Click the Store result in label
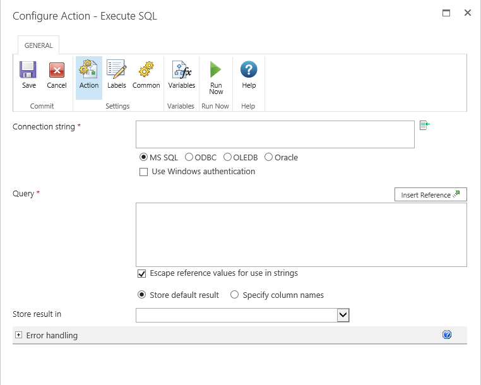The height and width of the screenshot is (385, 481). tap(37, 314)
